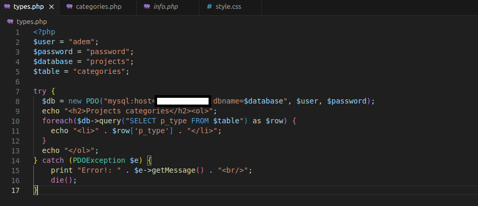Click PDOException on line 14
Screen dimensions: 478x206
99,160
